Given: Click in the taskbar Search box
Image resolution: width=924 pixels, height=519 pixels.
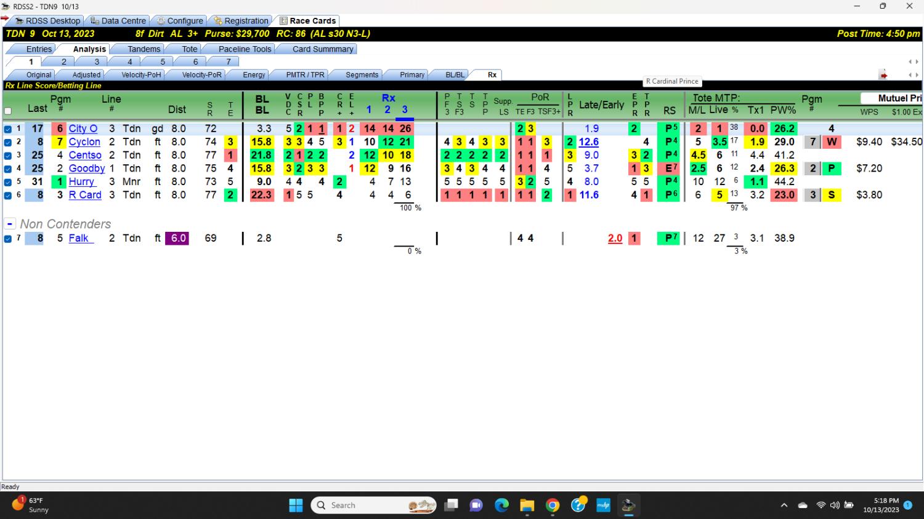Looking at the screenshot, I should [x=374, y=505].
